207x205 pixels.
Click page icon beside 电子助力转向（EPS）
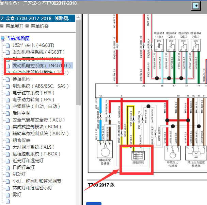(x=8, y=100)
